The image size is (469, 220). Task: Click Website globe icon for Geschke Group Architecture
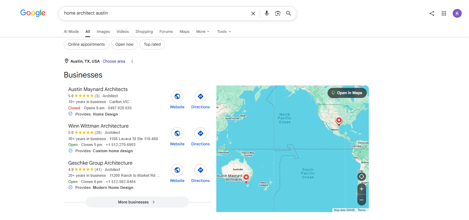(177, 170)
